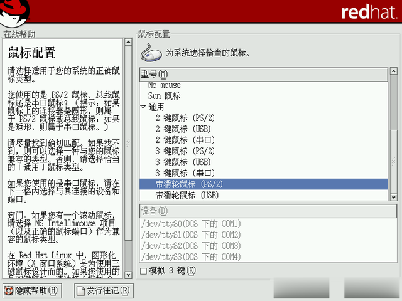Click the 鼠标配置 help heading
This screenshot has height=301, width=402.
coord(32,53)
